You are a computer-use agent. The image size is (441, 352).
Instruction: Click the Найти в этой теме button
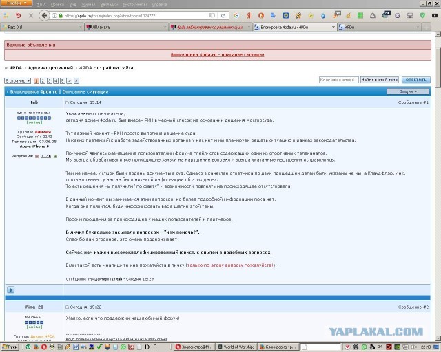coord(380,80)
